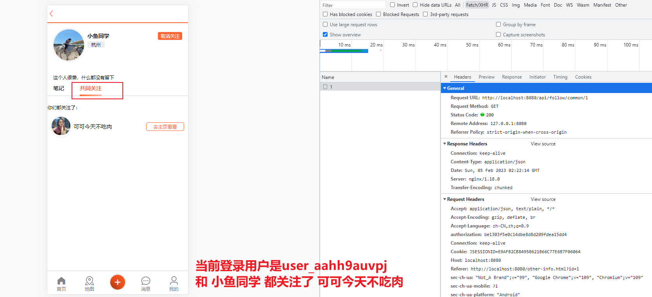Tap the orange plus publish button

click(x=118, y=282)
